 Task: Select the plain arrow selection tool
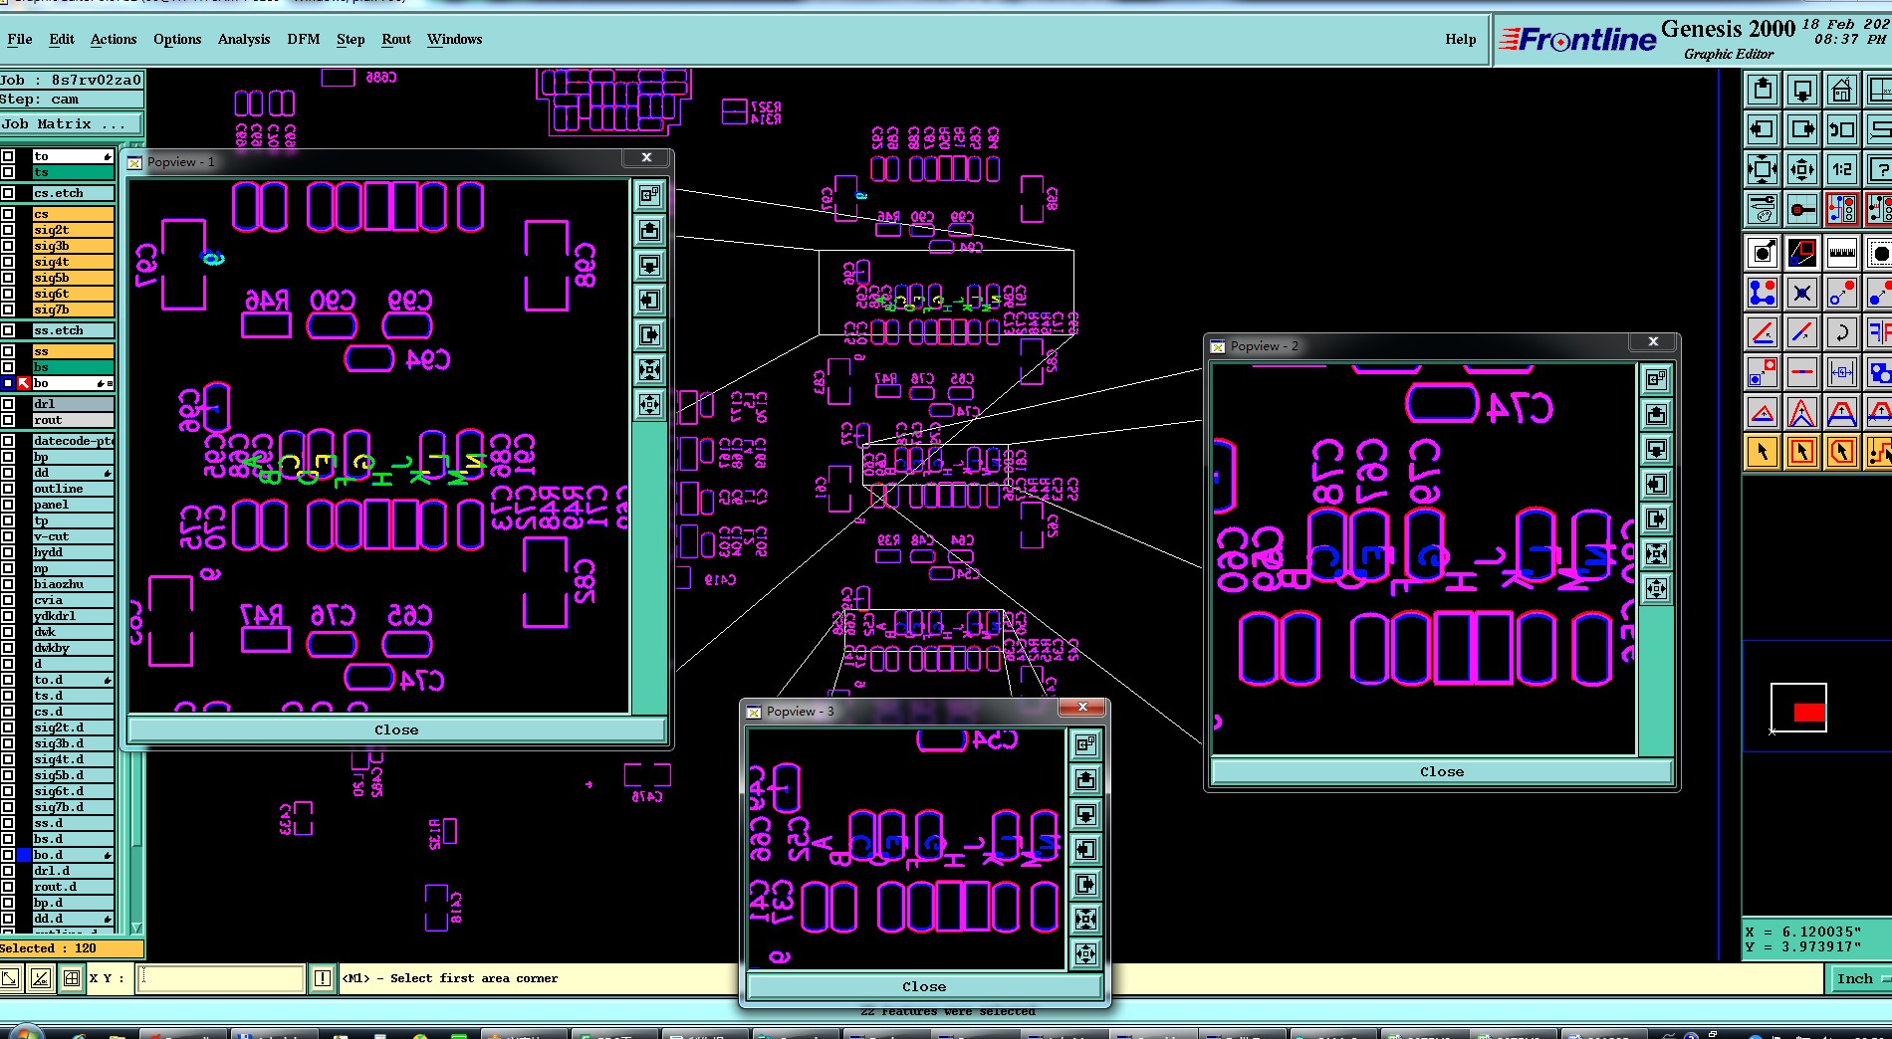point(1763,452)
